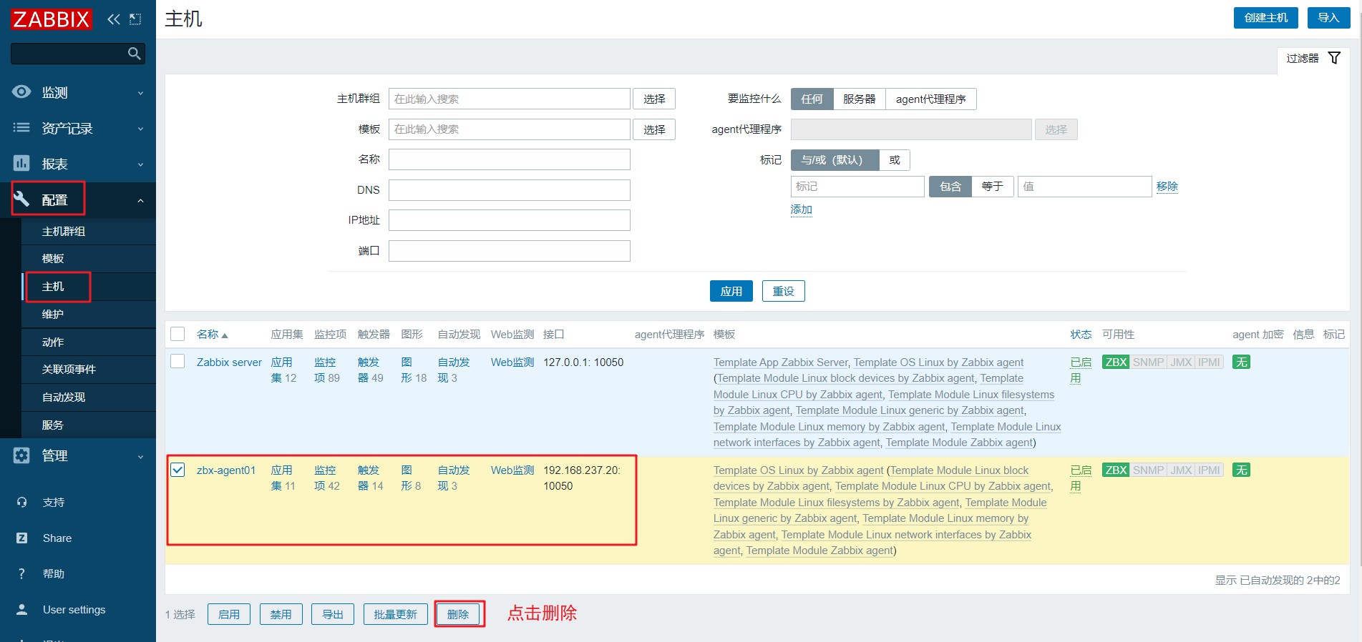Open 动作 submenu item
Screen dimensions: 1362x642
tap(89, 342)
